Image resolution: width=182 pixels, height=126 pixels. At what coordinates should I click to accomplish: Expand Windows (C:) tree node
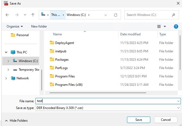click(8, 61)
